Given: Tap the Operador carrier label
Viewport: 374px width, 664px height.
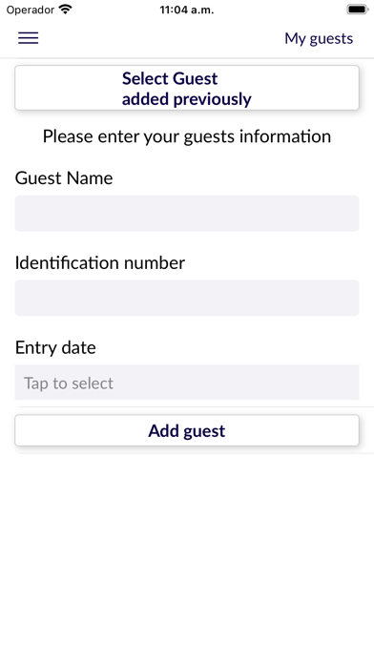Looking at the screenshot, I should 31,10.
